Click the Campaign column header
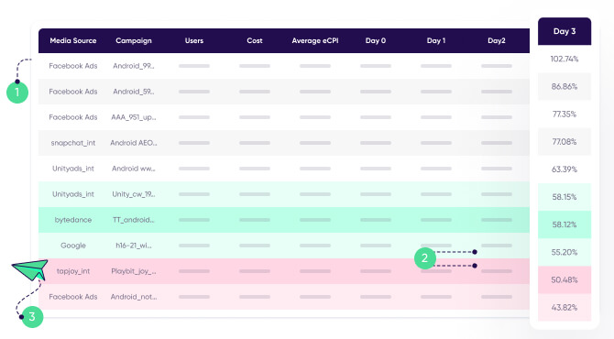The width and height of the screenshot is (614, 339). (x=134, y=40)
